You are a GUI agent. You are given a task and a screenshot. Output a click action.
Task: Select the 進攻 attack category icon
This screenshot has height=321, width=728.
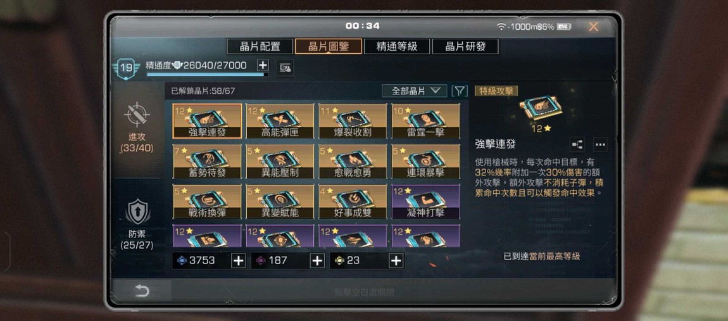coord(137,115)
